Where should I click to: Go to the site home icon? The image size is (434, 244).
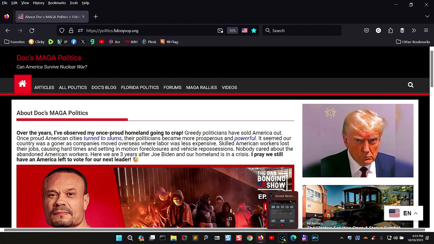23,84
